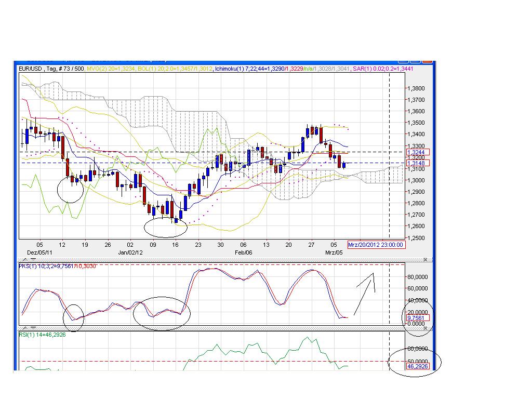Click the 1,3148 current price marker

coord(418,163)
